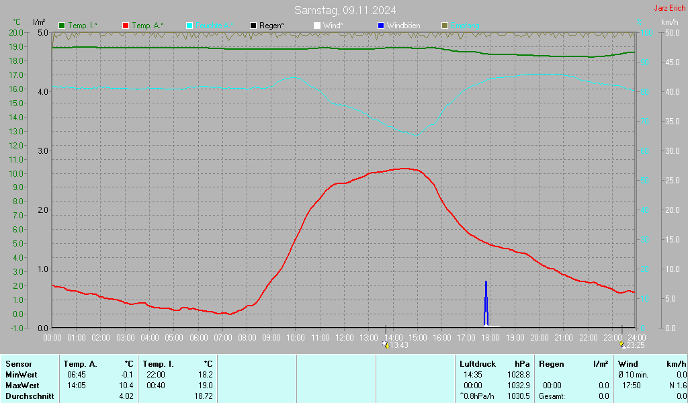Click the 06:00 label on time axis
Viewport: 688px width, 403px height.
tap(198, 338)
